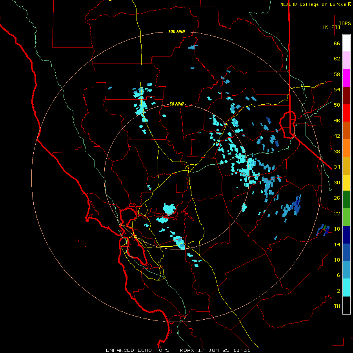Click the '10' legend value
The image size is (353, 353).
(x=337, y=260)
